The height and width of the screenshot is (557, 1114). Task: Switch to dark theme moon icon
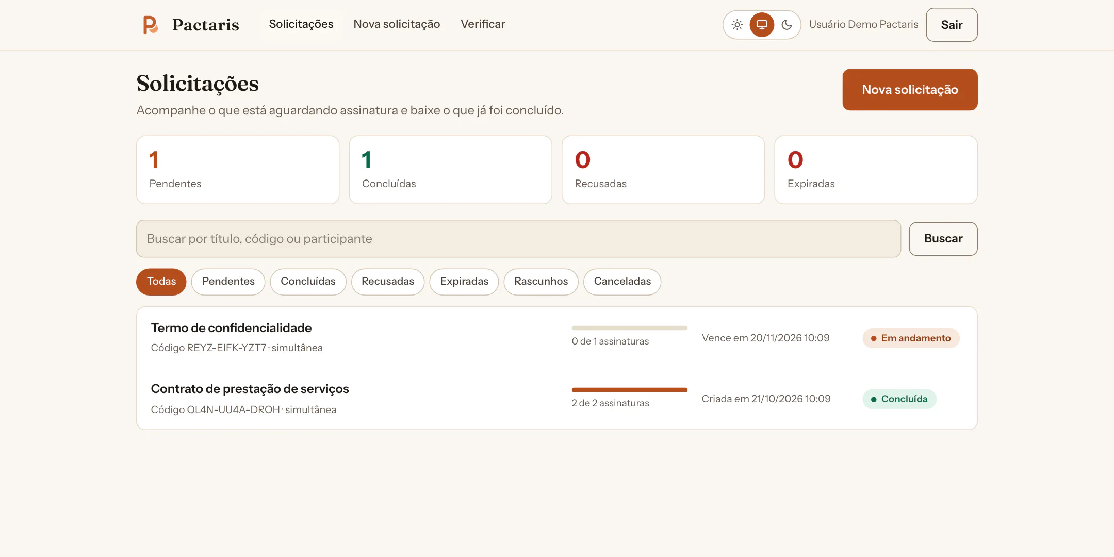click(x=787, y=25)
